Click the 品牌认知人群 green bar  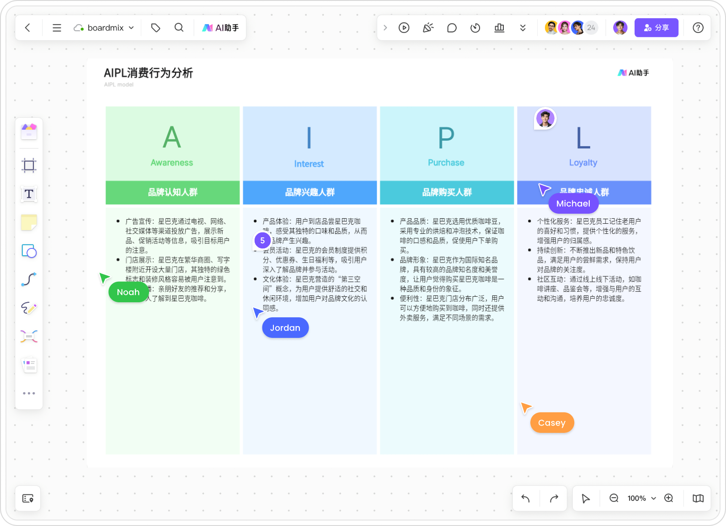172,192
